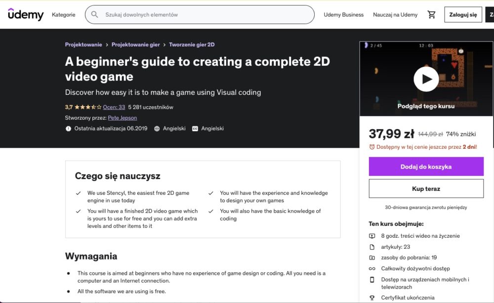The image size is (494, 303).
Task: Go to Projektowanie gier breadcrumb
Action: [x=135, y=44]
